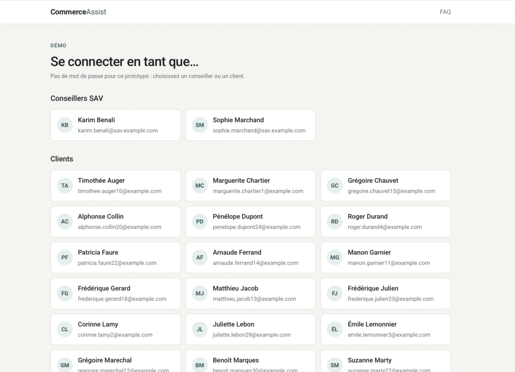Click the GM avatar circle
The image size is (515, 372).
click(65, 365)
